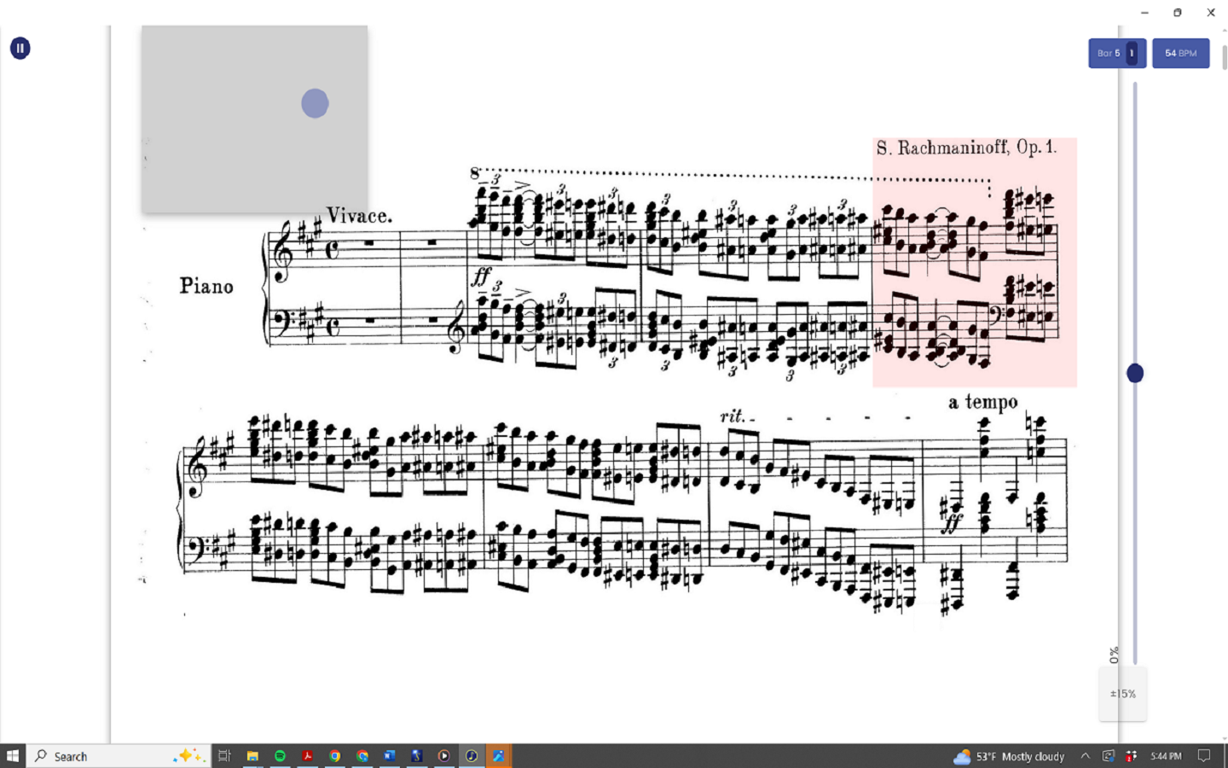The width and height of the screenshot is (1228, 768).
Task: Restore down the application window
Action: [1178, 13]
